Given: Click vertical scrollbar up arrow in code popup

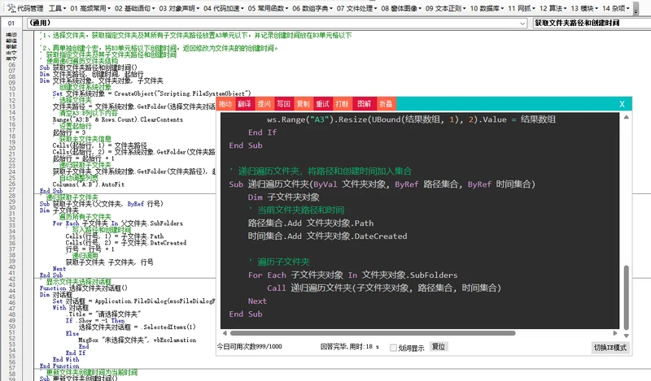Looking at the screenshot, I should 626,117.
